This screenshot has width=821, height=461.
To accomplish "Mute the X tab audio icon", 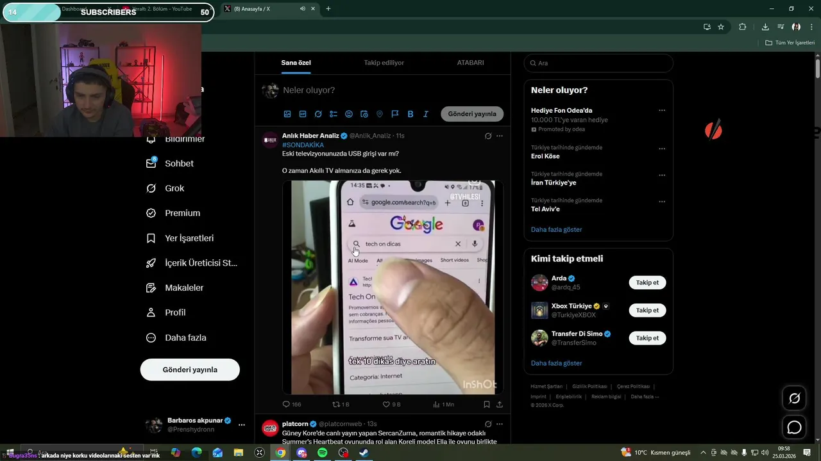I will tap(302, 9).
